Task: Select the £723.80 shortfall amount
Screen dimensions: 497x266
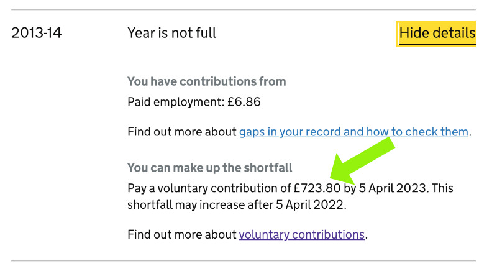Action: pyautogui.click(x=317, y=188)
